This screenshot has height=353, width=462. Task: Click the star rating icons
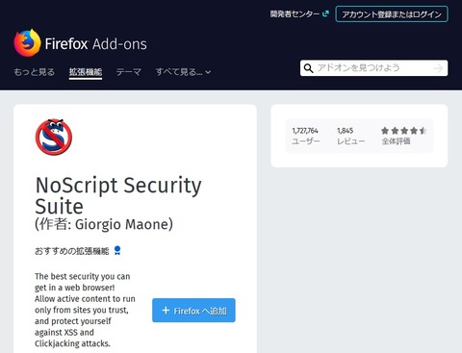click(404, 131)
